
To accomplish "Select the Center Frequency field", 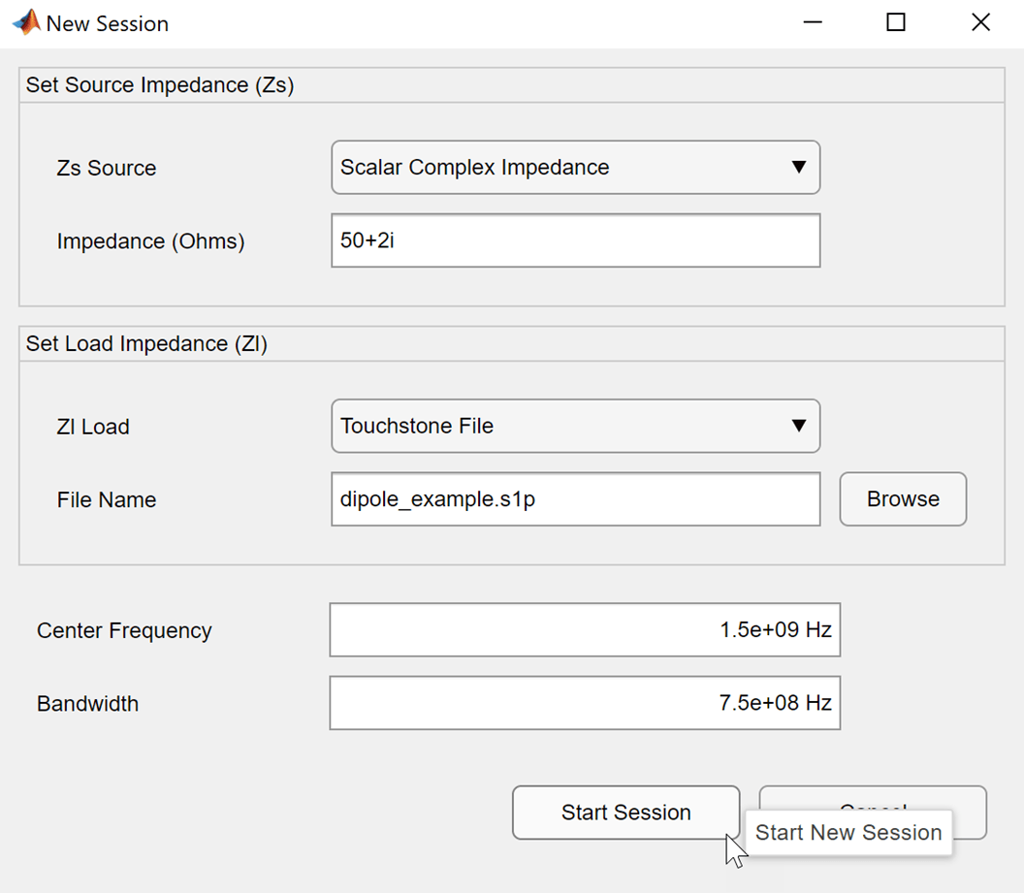I will click(585, 630).
